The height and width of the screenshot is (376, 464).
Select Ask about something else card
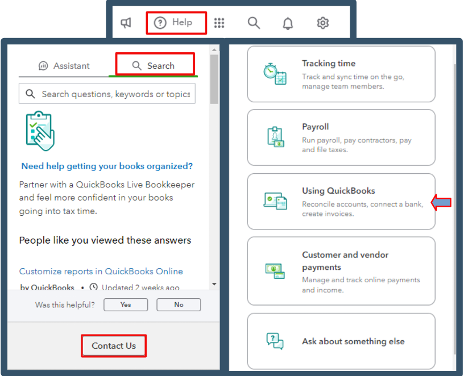click(x=341, y=341)
